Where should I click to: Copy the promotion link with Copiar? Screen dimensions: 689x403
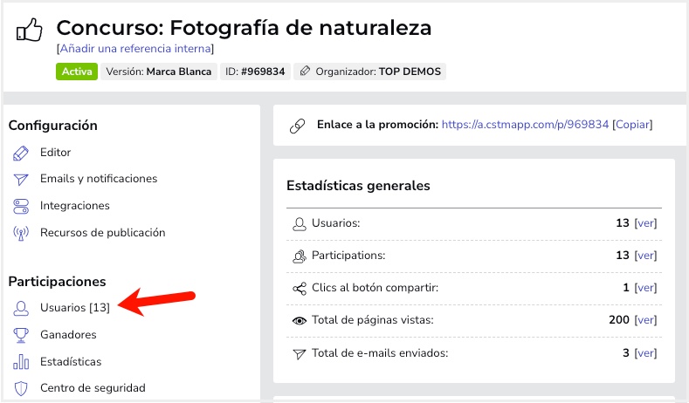632,125
